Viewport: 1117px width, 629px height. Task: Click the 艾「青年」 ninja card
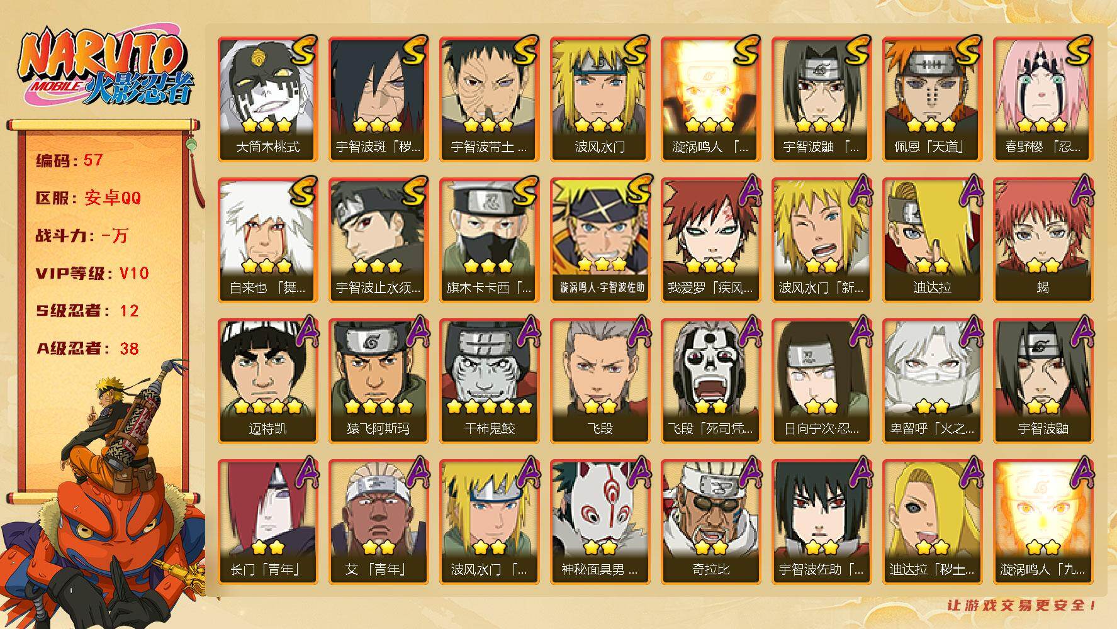pyautogui.click(x=378, y=522)
